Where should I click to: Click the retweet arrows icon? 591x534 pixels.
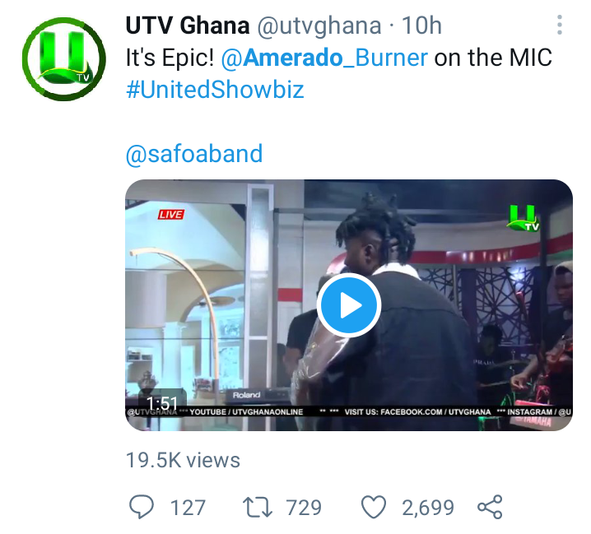coord(258,507)
